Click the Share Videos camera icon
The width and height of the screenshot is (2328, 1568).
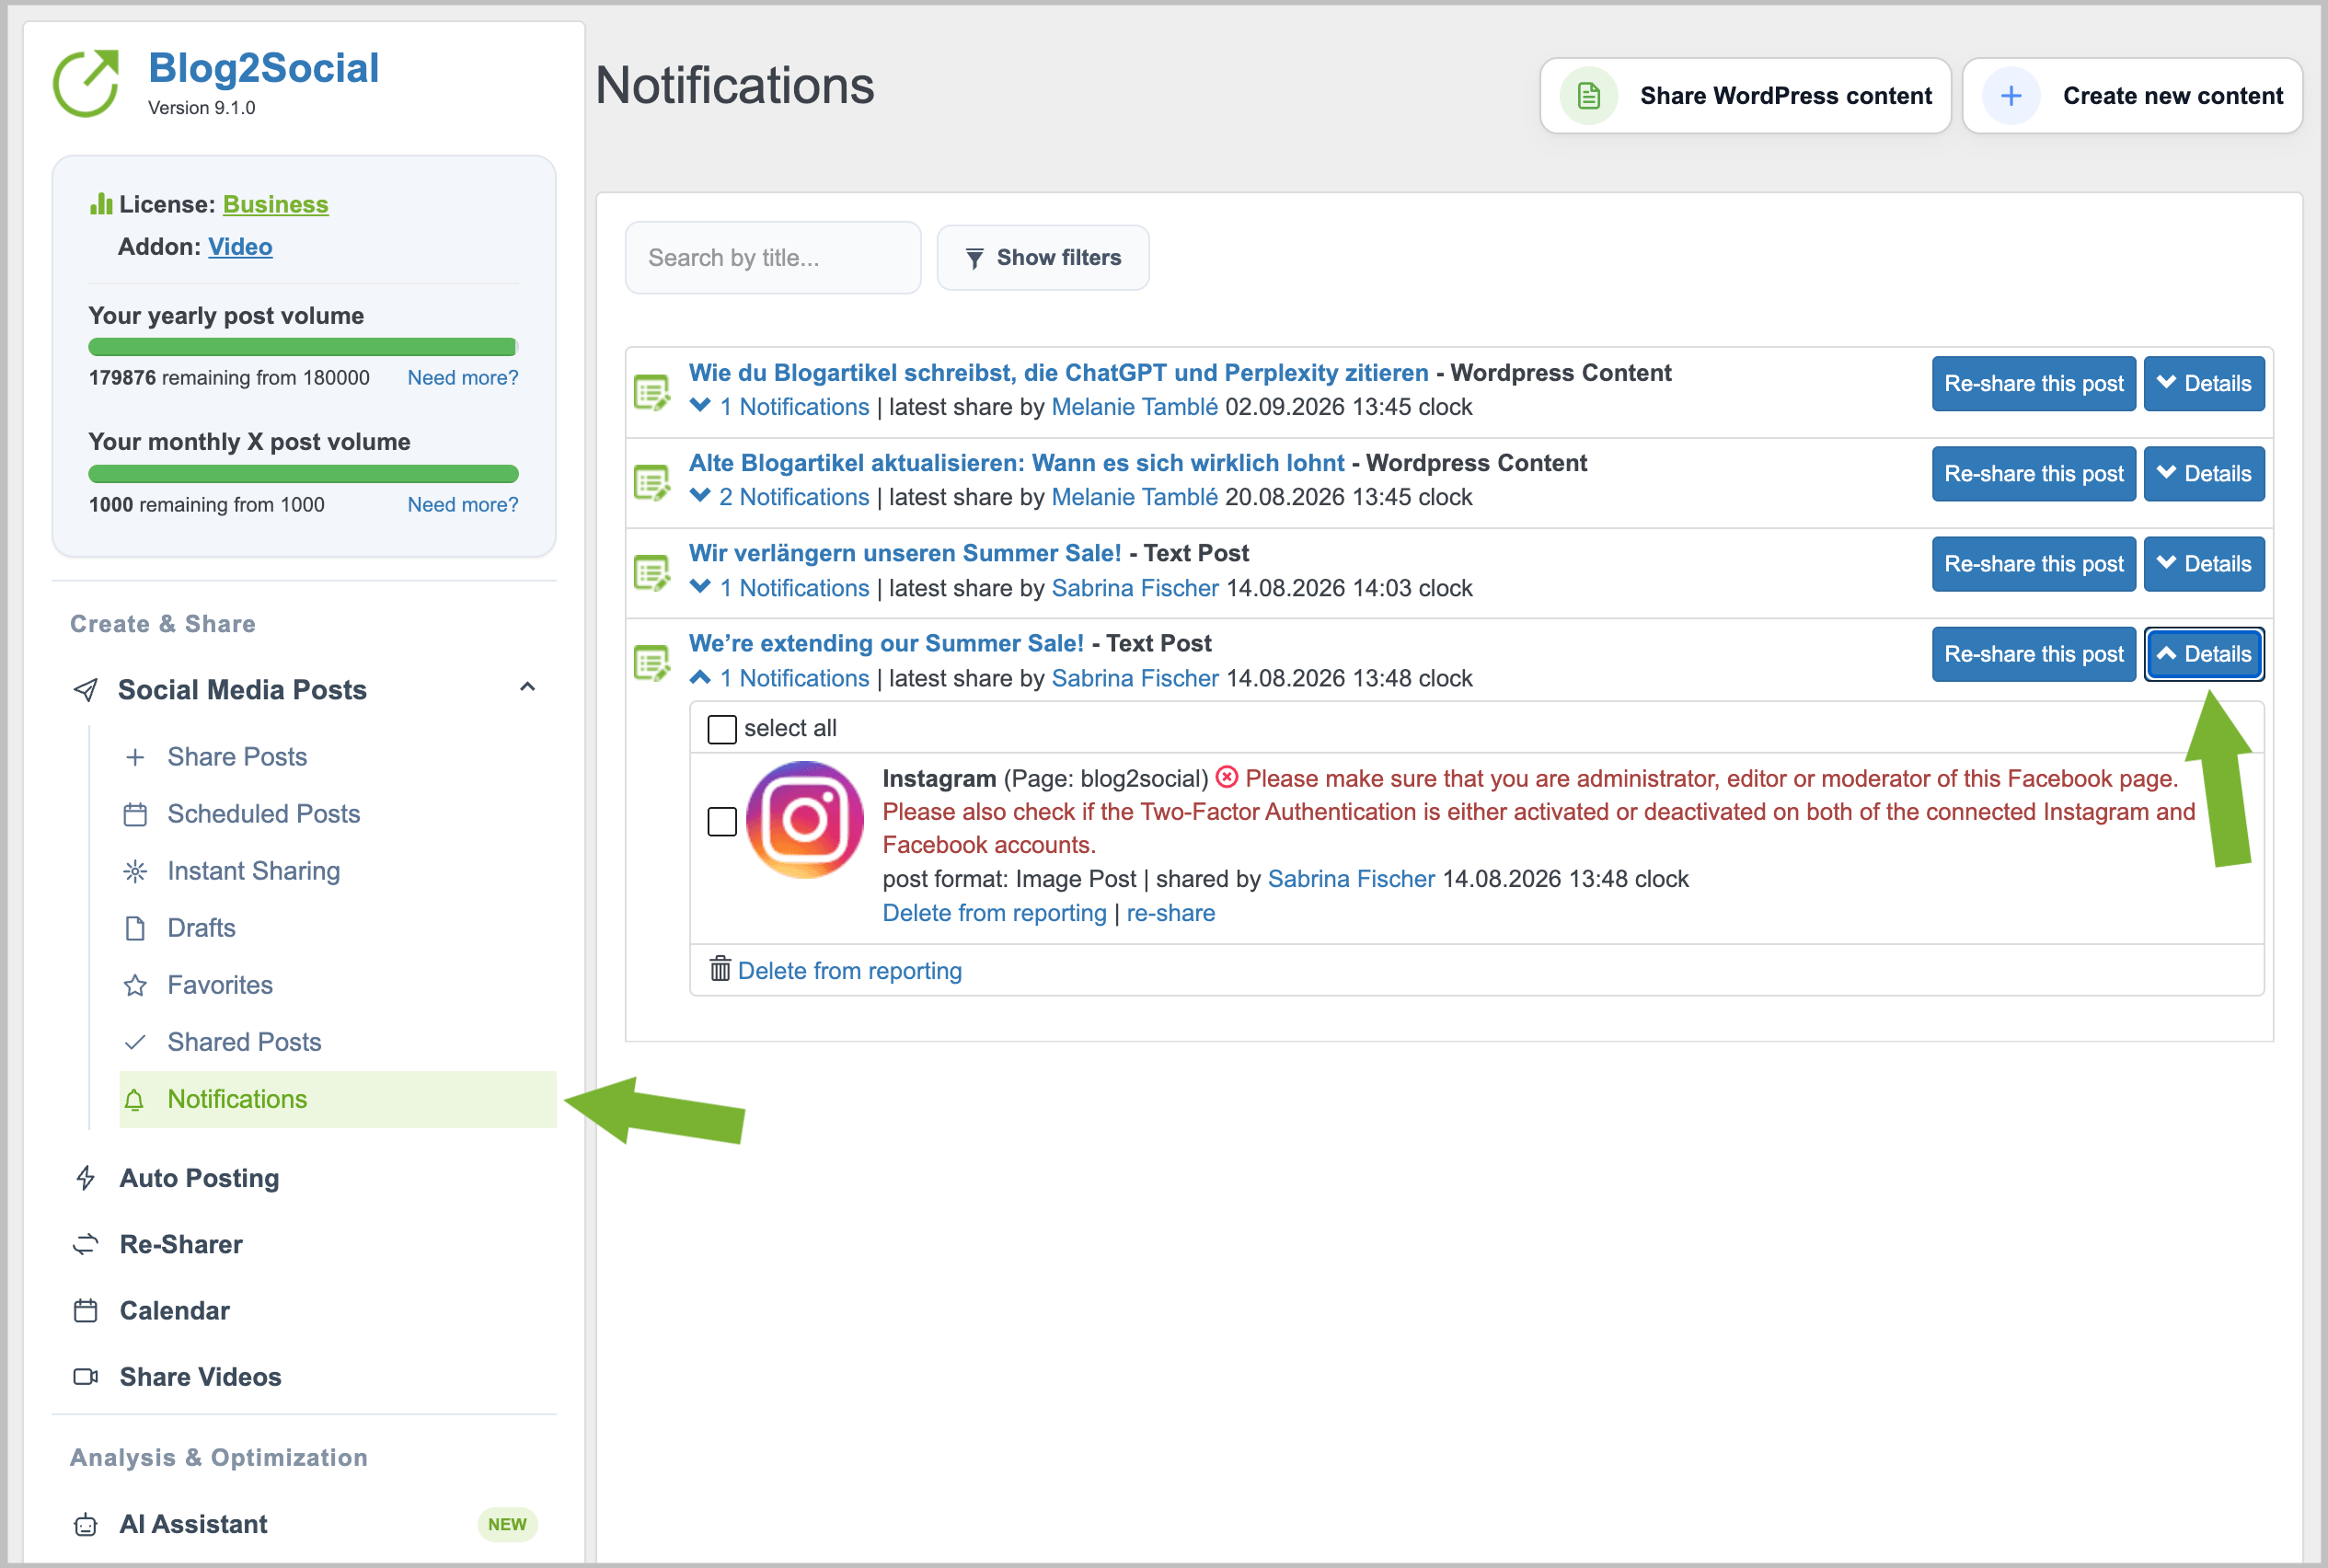[86, 1377]
